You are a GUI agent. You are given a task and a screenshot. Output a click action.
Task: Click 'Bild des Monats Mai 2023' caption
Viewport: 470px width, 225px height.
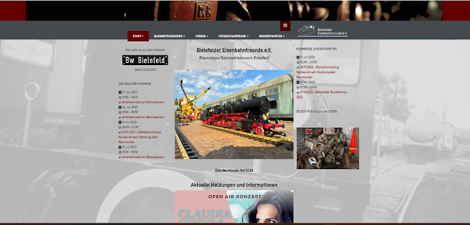tap(234, 170)
